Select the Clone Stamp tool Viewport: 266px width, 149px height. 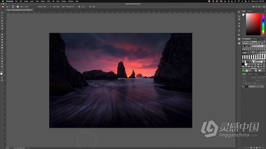coord(2,34)
